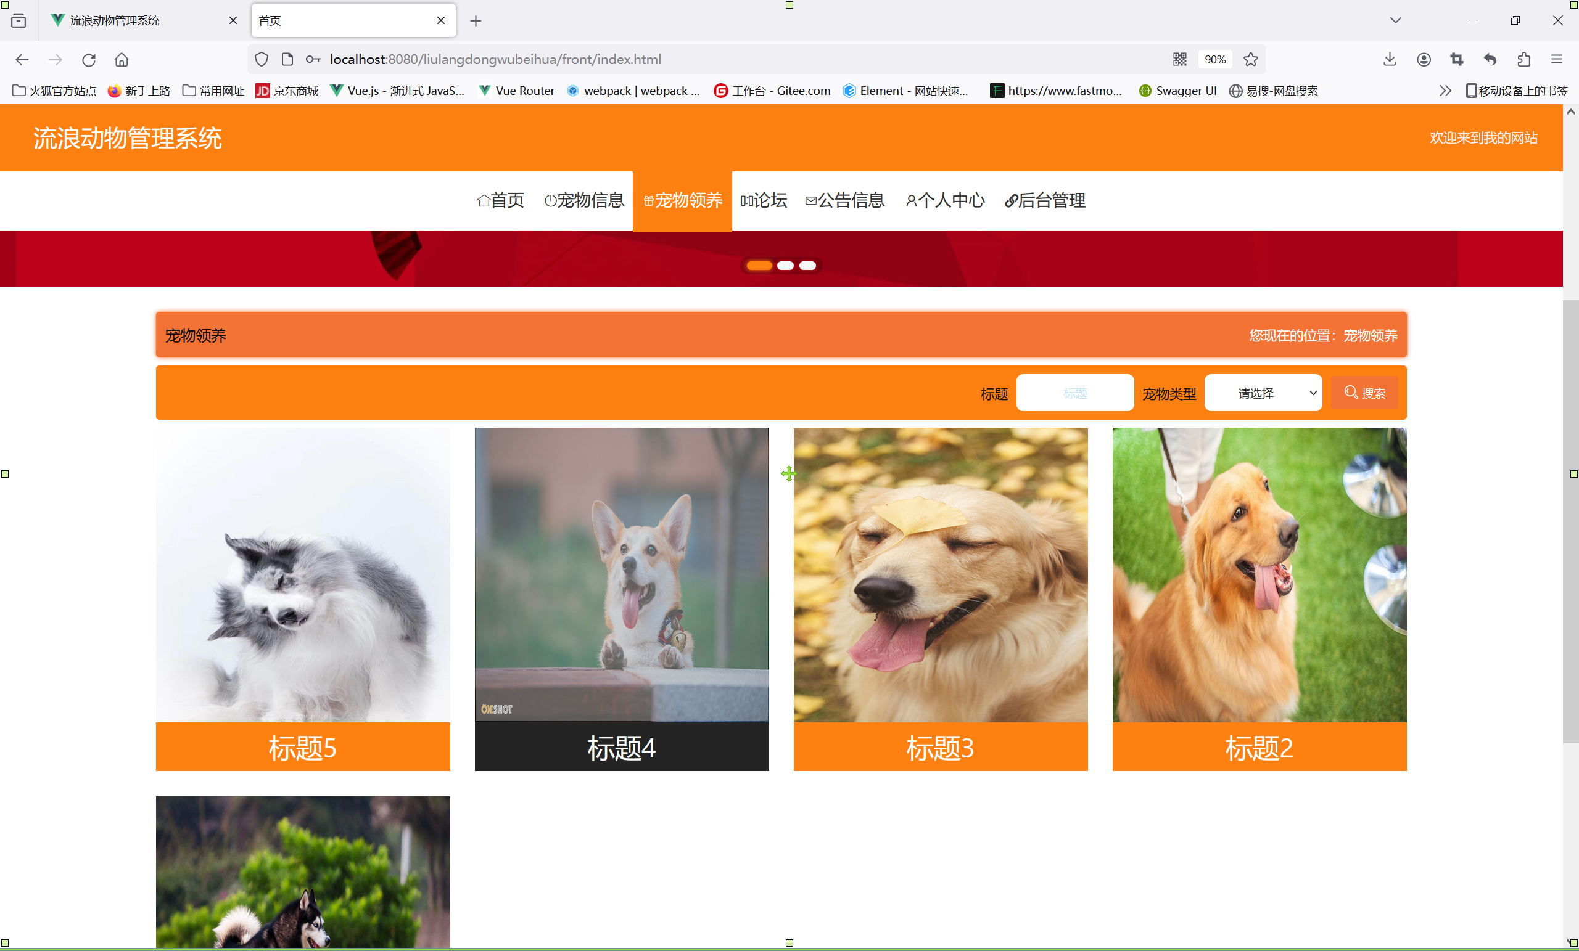Expand the bookmarks overflow chevron
Image resolution: width=1579 pixels, height=951 pixels.
[x=1445, y=91]
